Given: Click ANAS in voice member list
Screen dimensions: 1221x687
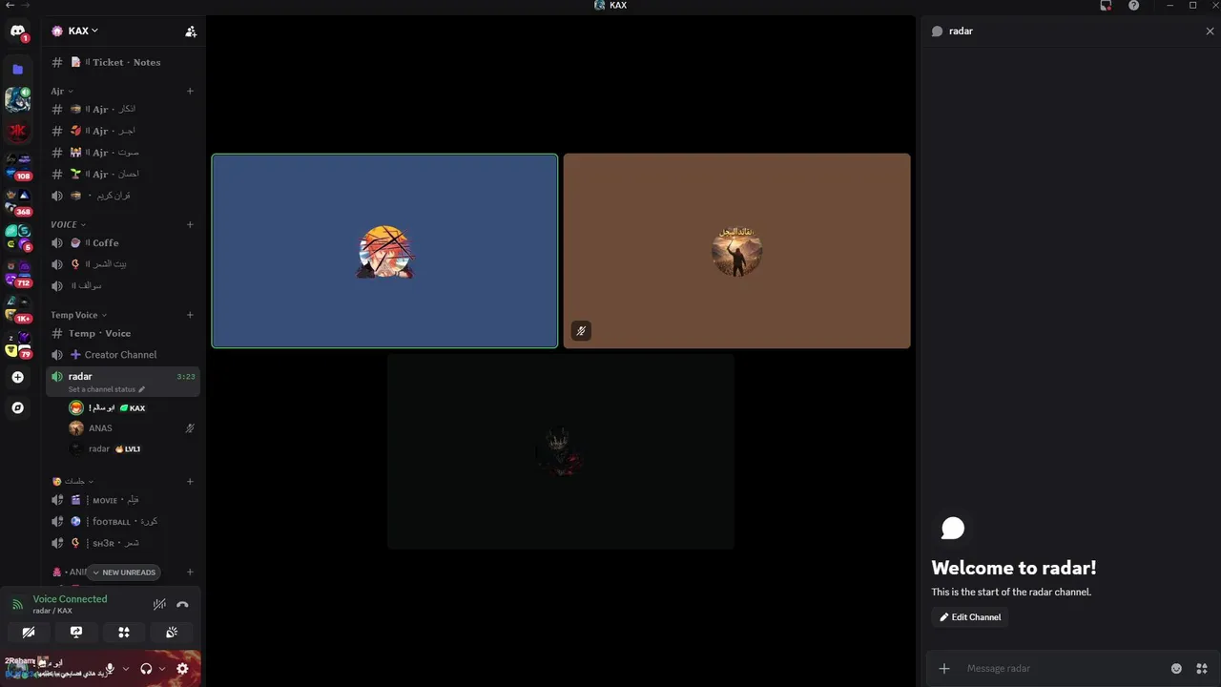Looking at the screenshot, I should [x=131, y=428].
